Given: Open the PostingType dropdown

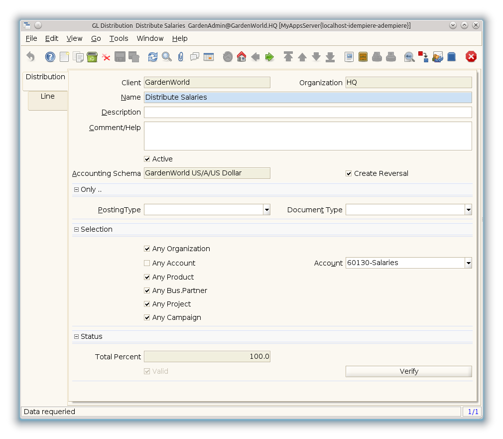Looking at the screenshot, I should point(267,210).
